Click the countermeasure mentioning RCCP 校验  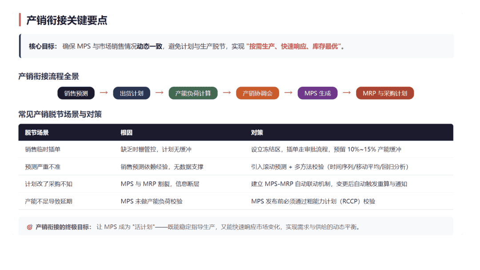(313, 201)
